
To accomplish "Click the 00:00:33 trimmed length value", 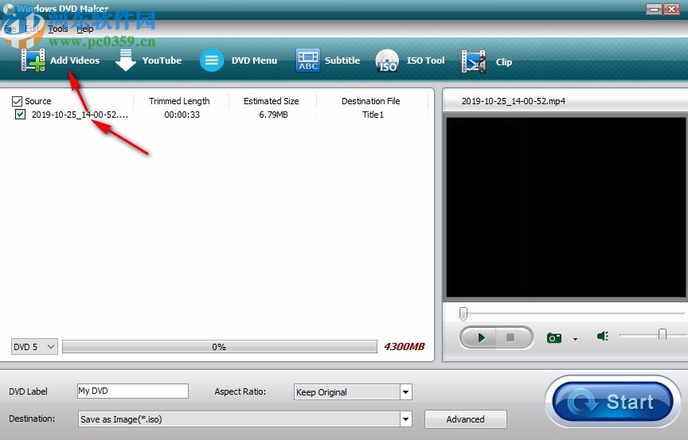I will click(182, 115).
